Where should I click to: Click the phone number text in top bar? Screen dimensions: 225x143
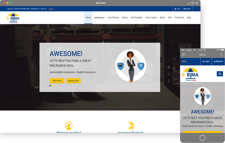point(20,9)
